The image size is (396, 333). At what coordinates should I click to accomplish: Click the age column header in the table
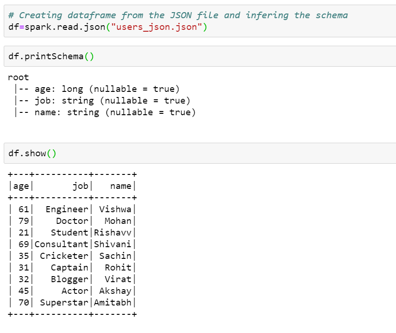coord(20,186)
